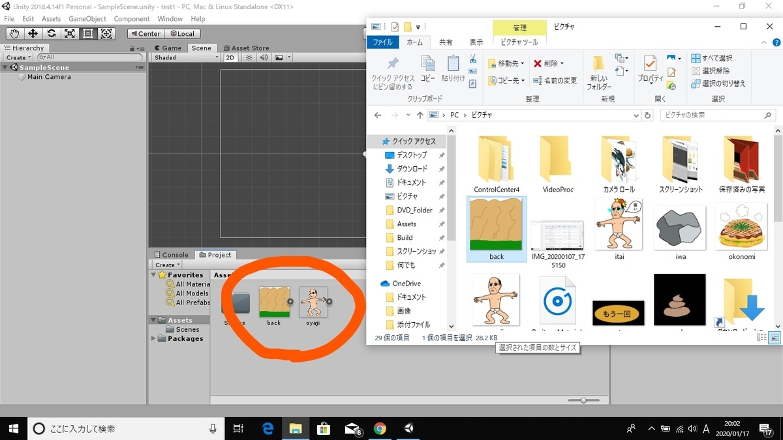
Task: Click すべて選択 select all
Action: click(x=712, y=58)
